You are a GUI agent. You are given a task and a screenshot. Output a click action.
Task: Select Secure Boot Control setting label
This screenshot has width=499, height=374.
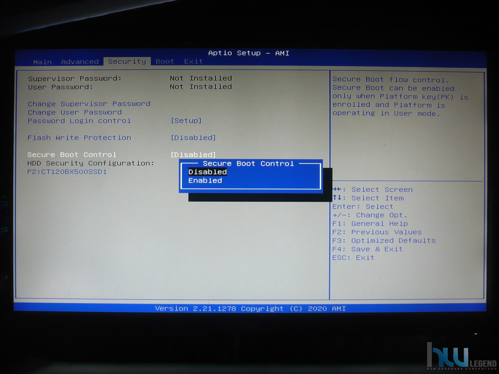pos(72,155)
